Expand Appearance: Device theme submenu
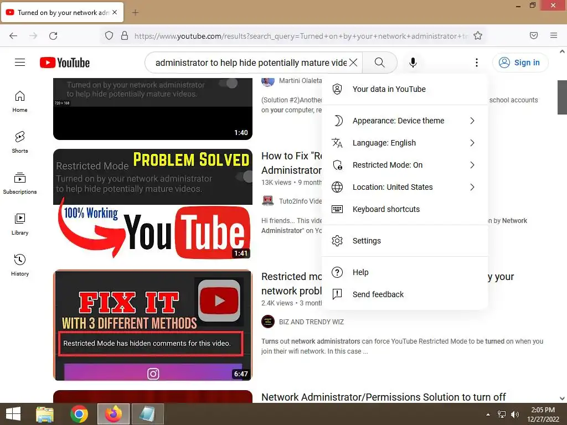The height and width of the screenshot is (425, 567). point(405,121)
